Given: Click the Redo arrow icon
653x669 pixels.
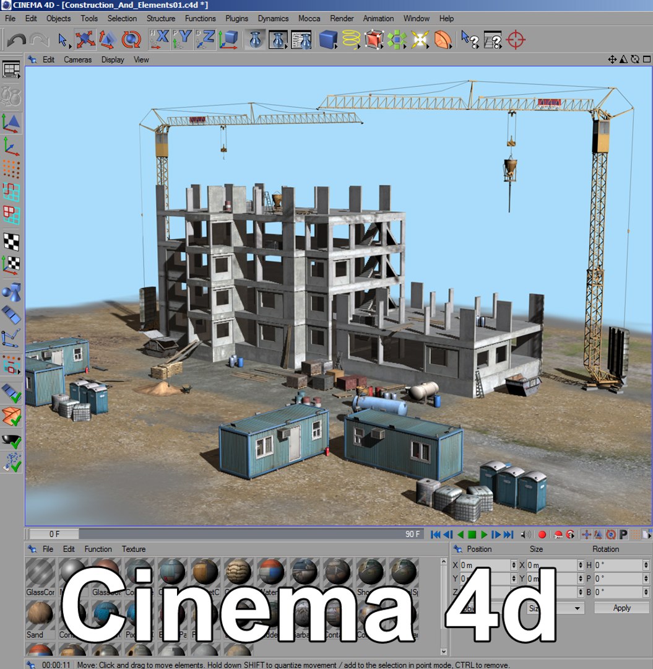Looking at the screenshot, I should (39, 40).
